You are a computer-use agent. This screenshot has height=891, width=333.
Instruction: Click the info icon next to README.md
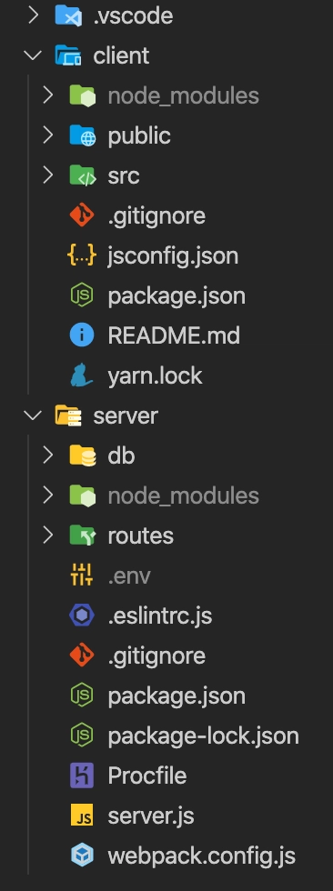pos(82,335)
